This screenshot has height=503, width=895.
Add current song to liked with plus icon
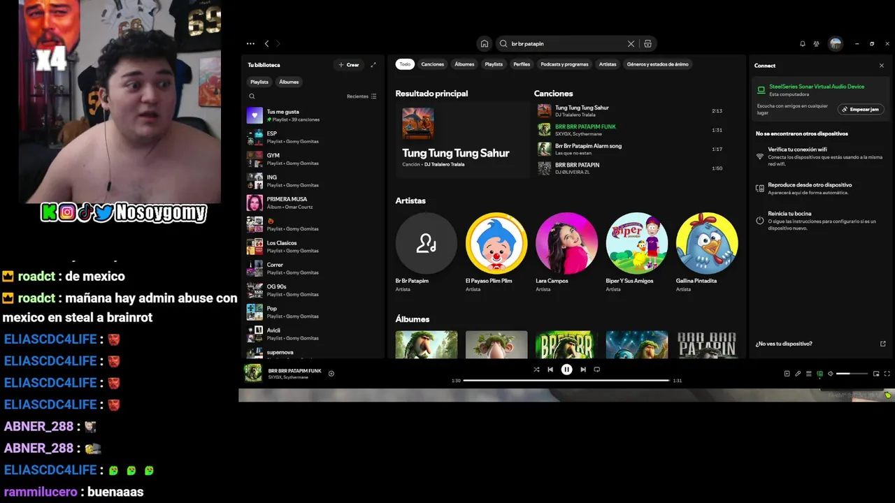coord(331,373)
